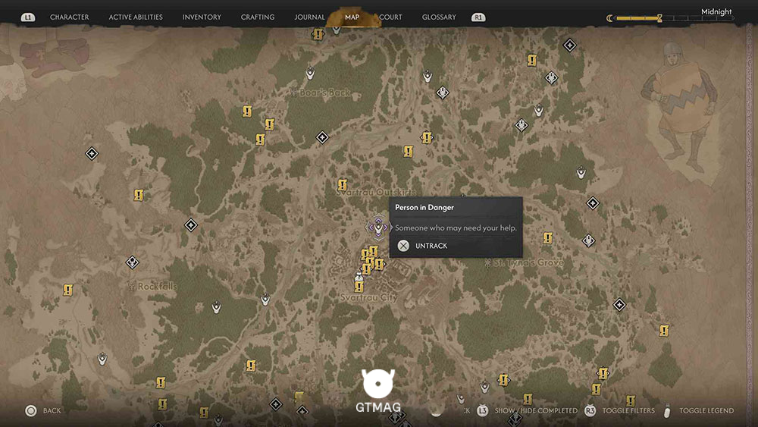Image resolution: width=758 pixels, height=427 pixels.
Task: Toggle Filters option
Action: tap(628, 410)
